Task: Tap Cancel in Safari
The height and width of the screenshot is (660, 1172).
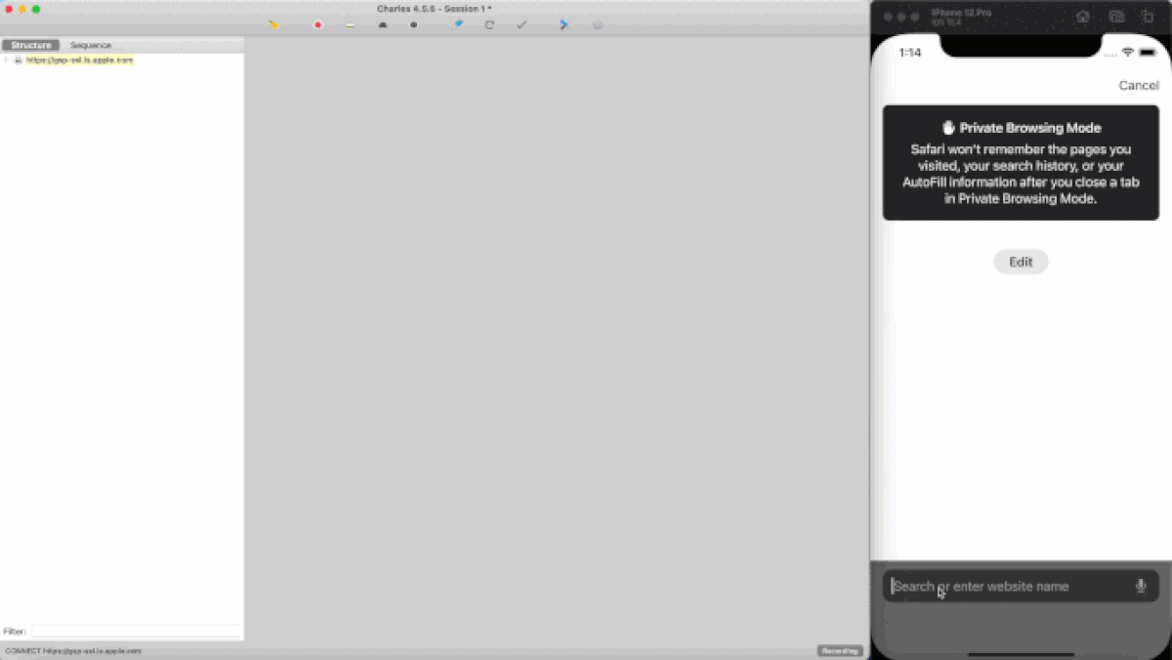Action: tap(1138, 86)
